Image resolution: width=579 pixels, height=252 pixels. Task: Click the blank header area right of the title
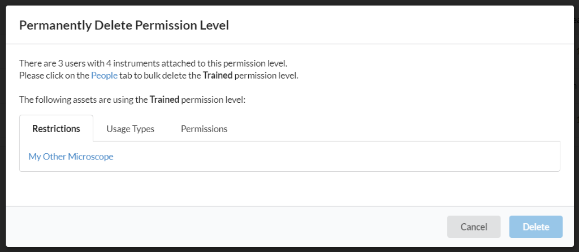click(396, 25)
